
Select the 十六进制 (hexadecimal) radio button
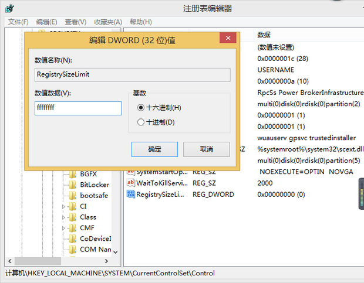pyautogui.click(x=140, y=108)
